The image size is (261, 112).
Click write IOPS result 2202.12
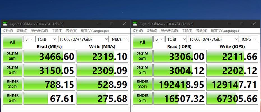232,70
